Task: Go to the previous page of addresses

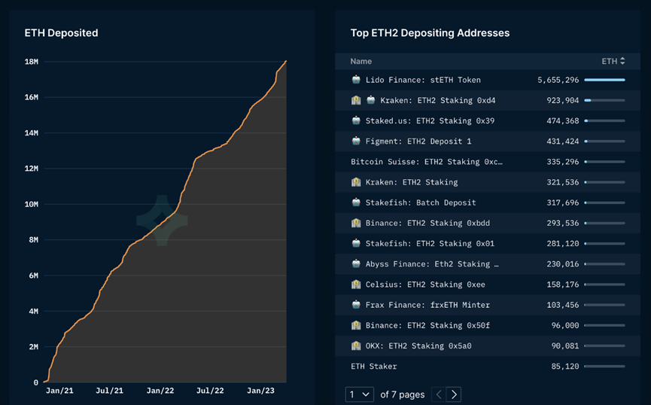Action: (x=439, y=394)
